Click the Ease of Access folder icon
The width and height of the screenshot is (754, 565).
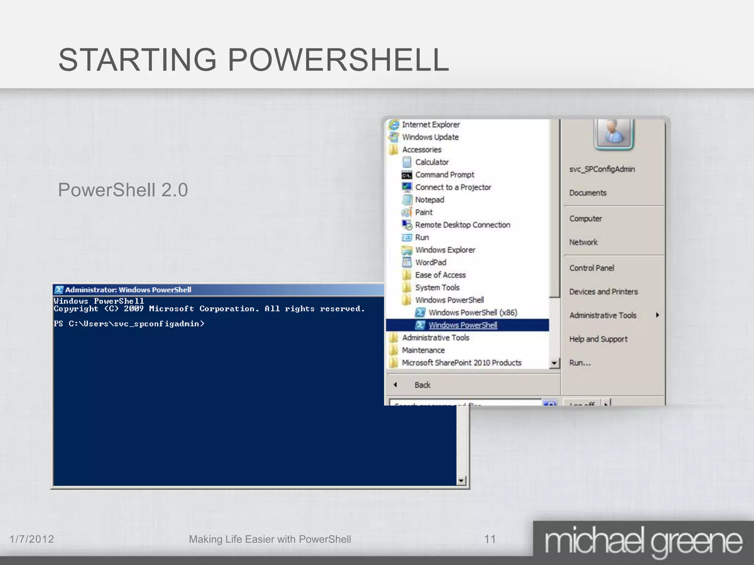click(x=407, y=275)
